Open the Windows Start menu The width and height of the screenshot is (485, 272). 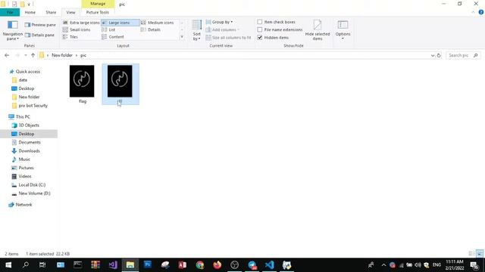tap(8, 265)
